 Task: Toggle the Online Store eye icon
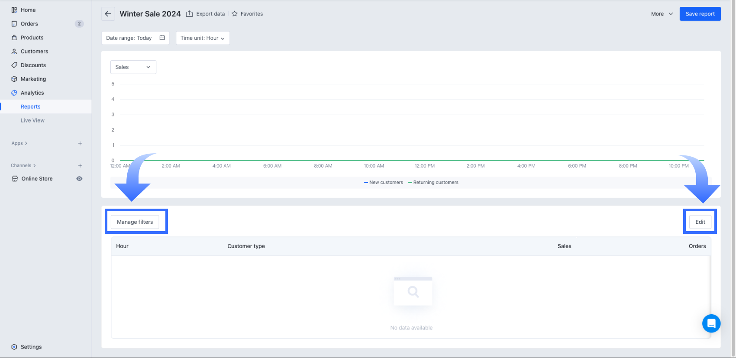coord(79,179)
